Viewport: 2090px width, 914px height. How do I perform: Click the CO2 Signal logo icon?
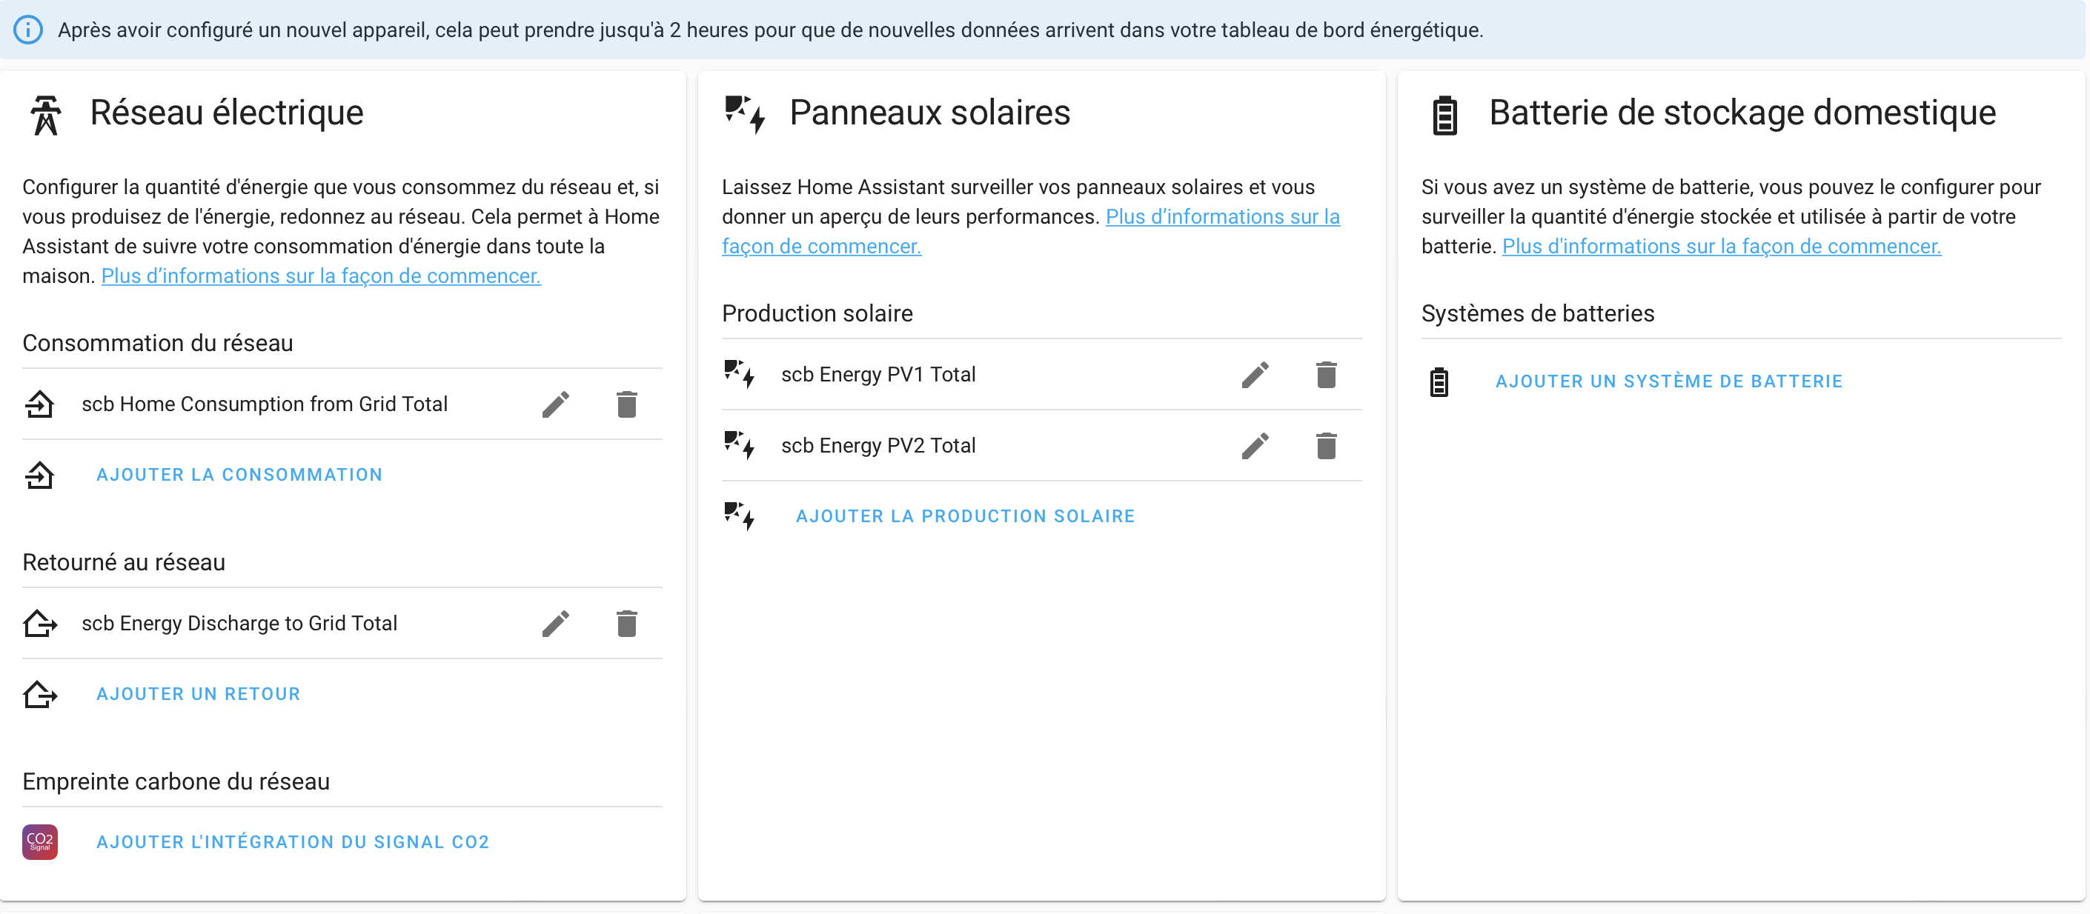tap(40, 842)
